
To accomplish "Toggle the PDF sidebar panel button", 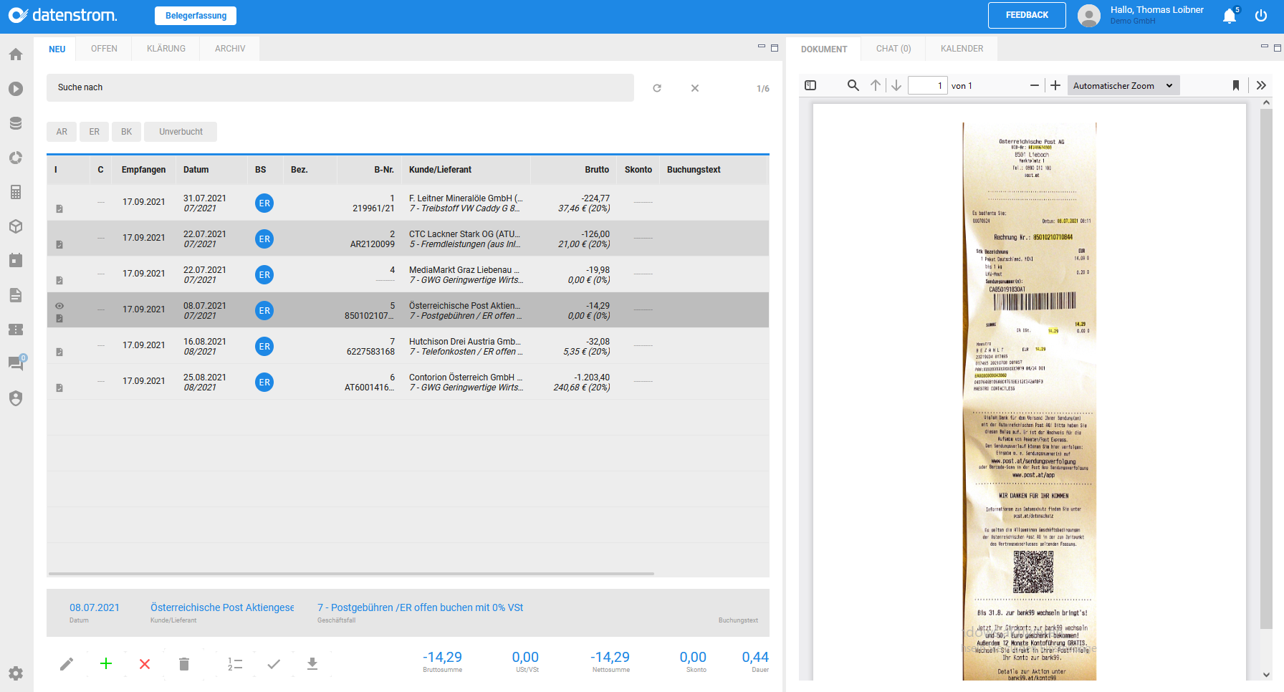I will [810, 85].
